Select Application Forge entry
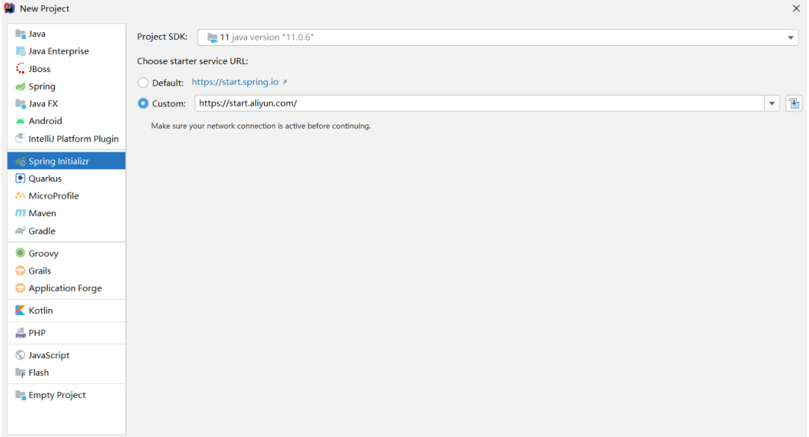Screen dimensions: 809x437 pos(66,288)
